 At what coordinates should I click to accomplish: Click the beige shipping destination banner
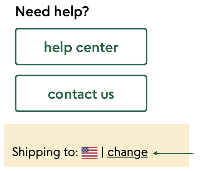[97, 145]
